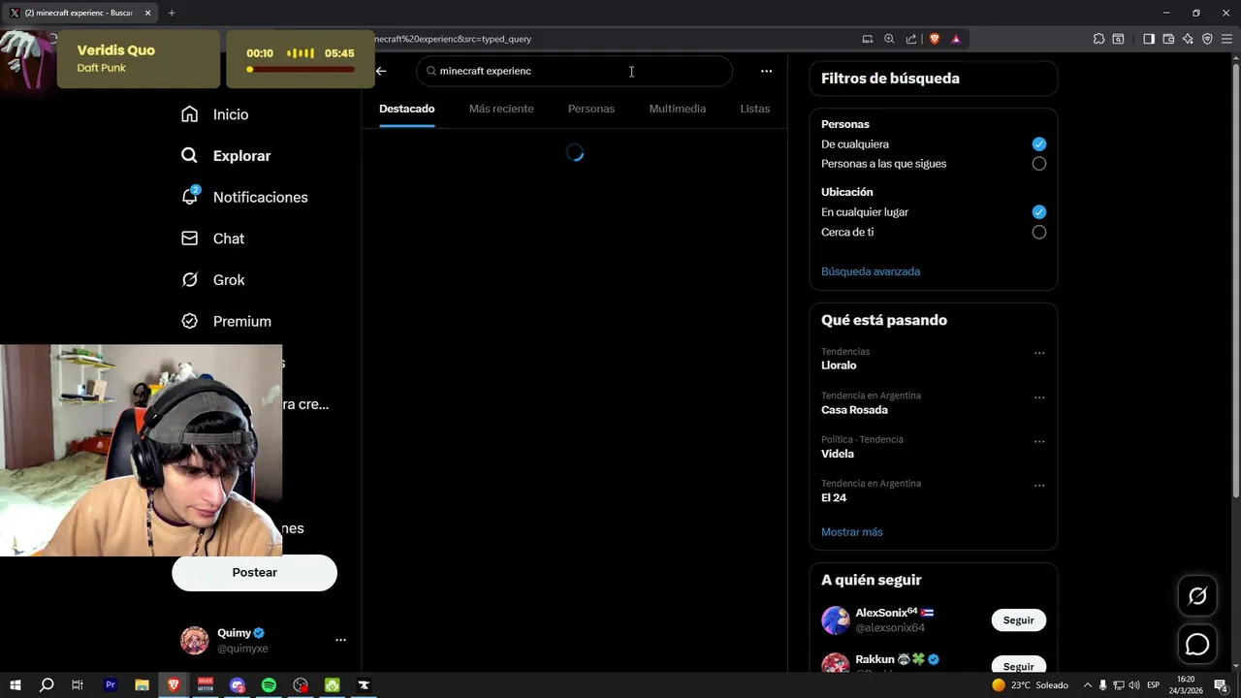Share this page via address bar icon
Screen dimensions: 1241x698
pyautogui.click(x=911, y=39)
